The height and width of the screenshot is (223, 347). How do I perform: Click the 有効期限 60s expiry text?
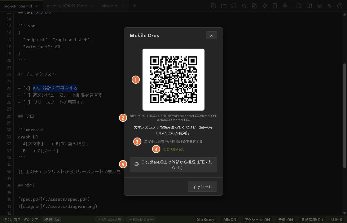tap(173, 150)
